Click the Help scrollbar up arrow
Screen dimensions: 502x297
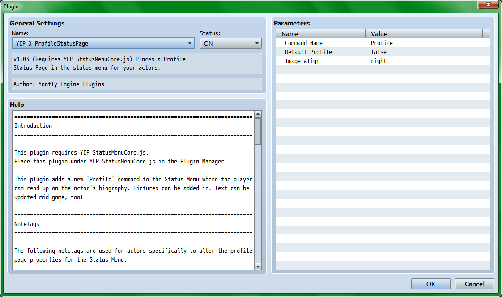pyautogui.click(x=258, y=114)
